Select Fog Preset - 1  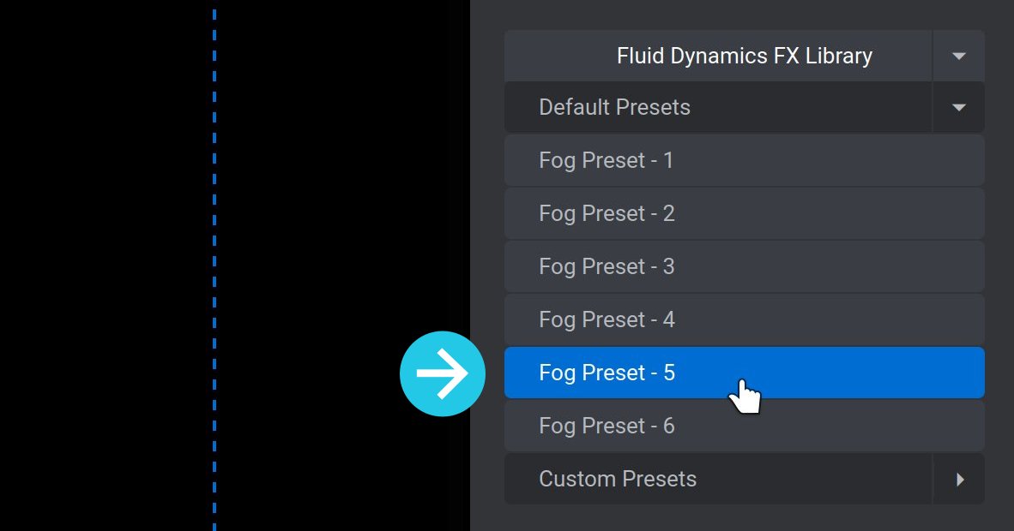745,160
